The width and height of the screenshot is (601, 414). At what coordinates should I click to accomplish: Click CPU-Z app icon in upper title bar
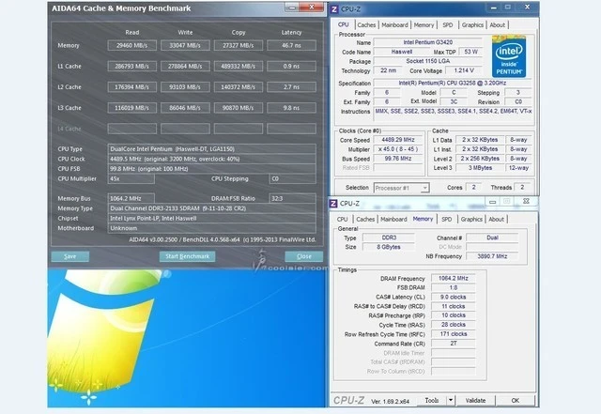click(x=334, y=9)
